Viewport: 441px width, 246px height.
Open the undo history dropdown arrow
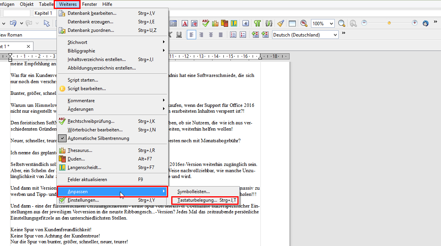tap(21, 23)
